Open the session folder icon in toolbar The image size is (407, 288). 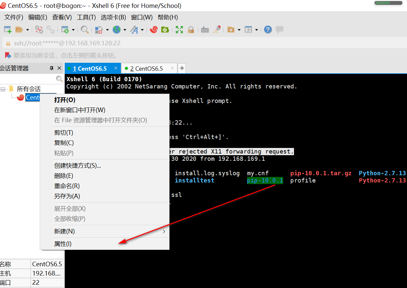point(20,30)
